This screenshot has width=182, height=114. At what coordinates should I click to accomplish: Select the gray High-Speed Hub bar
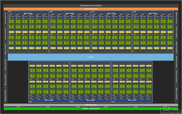coord(91,105)
